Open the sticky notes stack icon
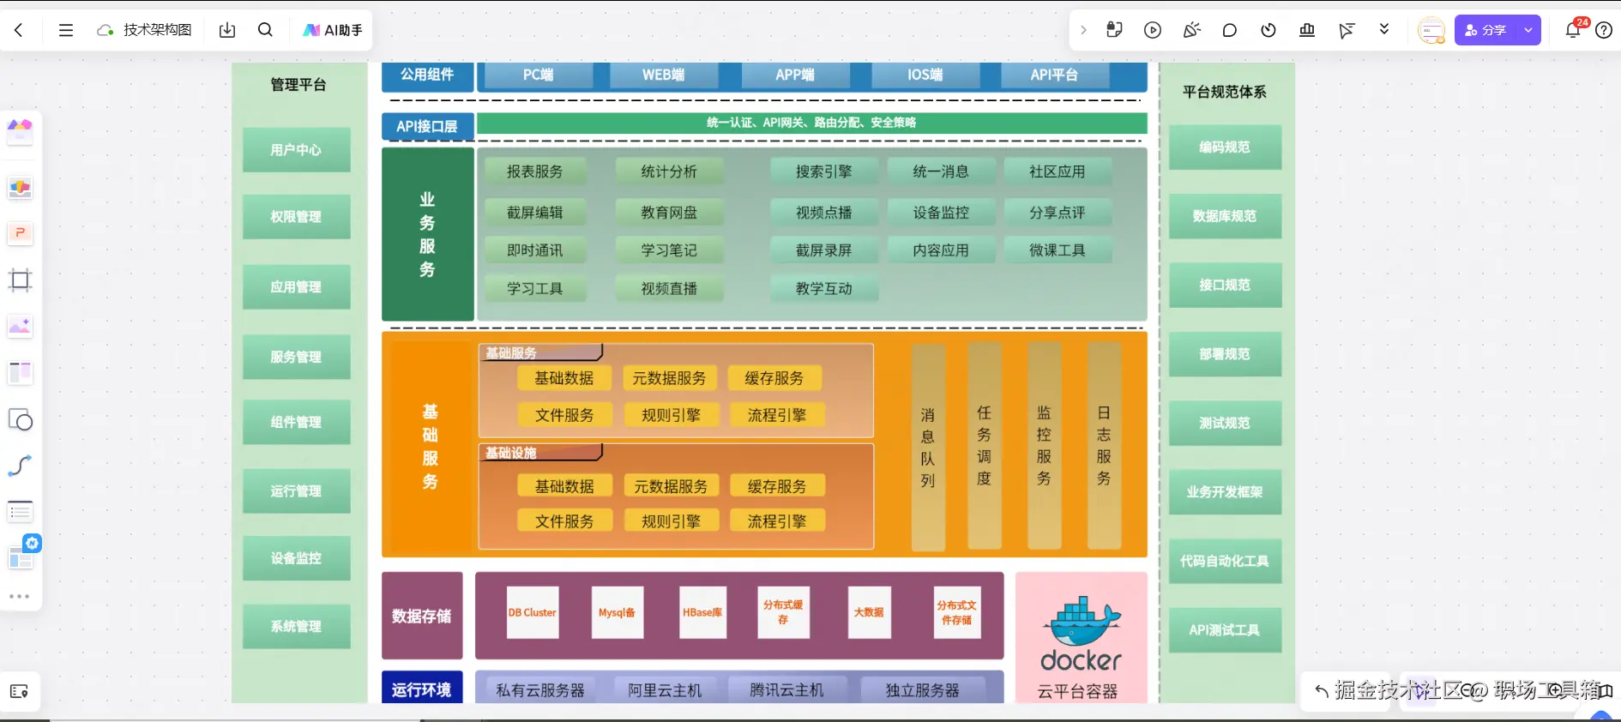The width and height of the screenshot is (1621, 722). 20,188
